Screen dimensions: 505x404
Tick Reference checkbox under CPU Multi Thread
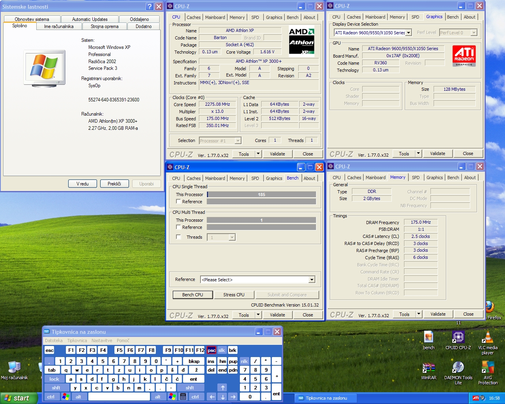[x=178, y=227]
